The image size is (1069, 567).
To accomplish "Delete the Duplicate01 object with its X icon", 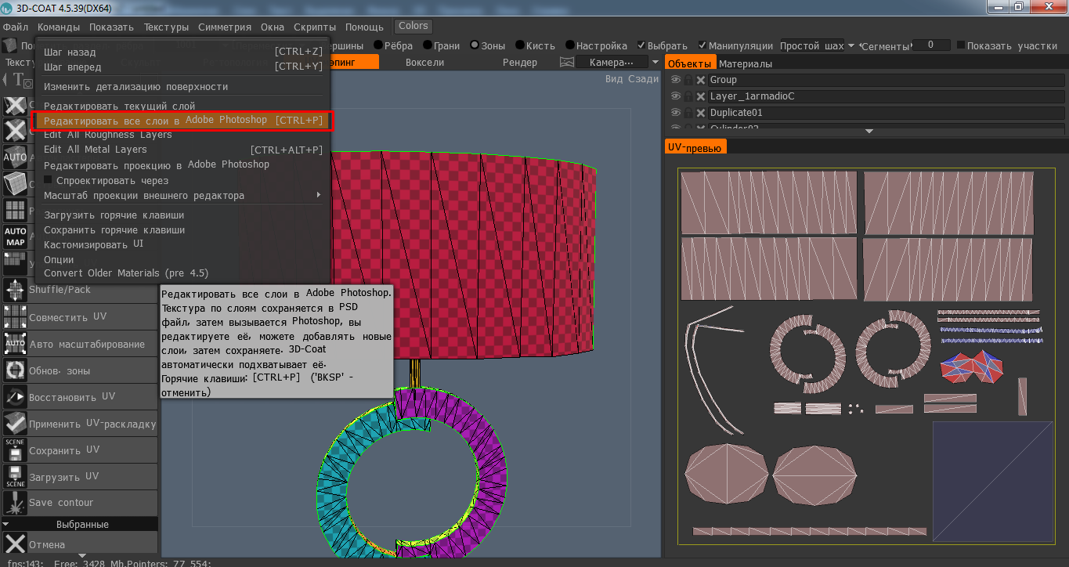I will coord(700,113).
